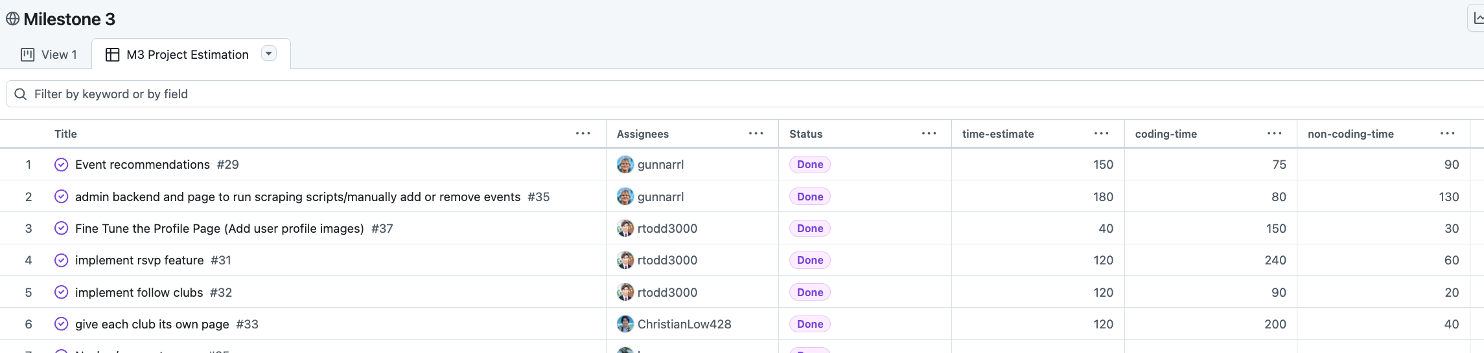Expand Status column options menu
This screenshot has width=1484, height=353.
click(x=929, y=134)
